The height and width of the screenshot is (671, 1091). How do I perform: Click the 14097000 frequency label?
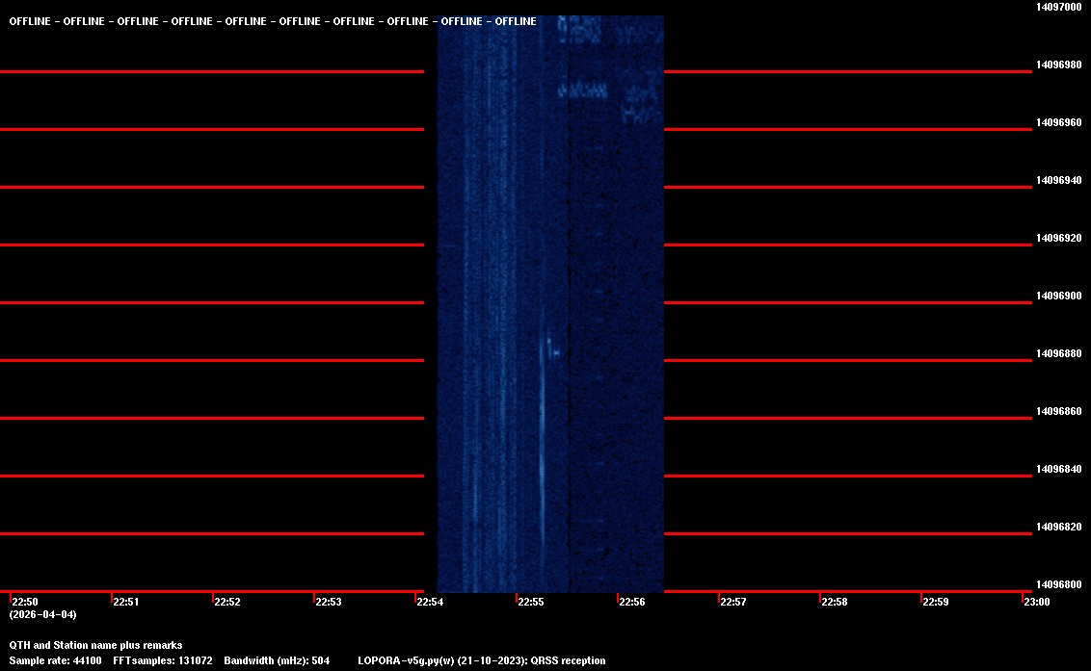coord(1059,7)
